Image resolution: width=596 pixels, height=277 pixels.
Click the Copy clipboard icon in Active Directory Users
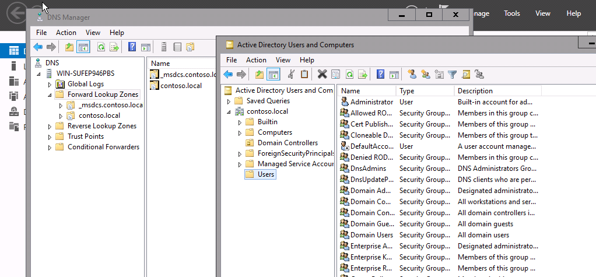click(x=304, y=74)
